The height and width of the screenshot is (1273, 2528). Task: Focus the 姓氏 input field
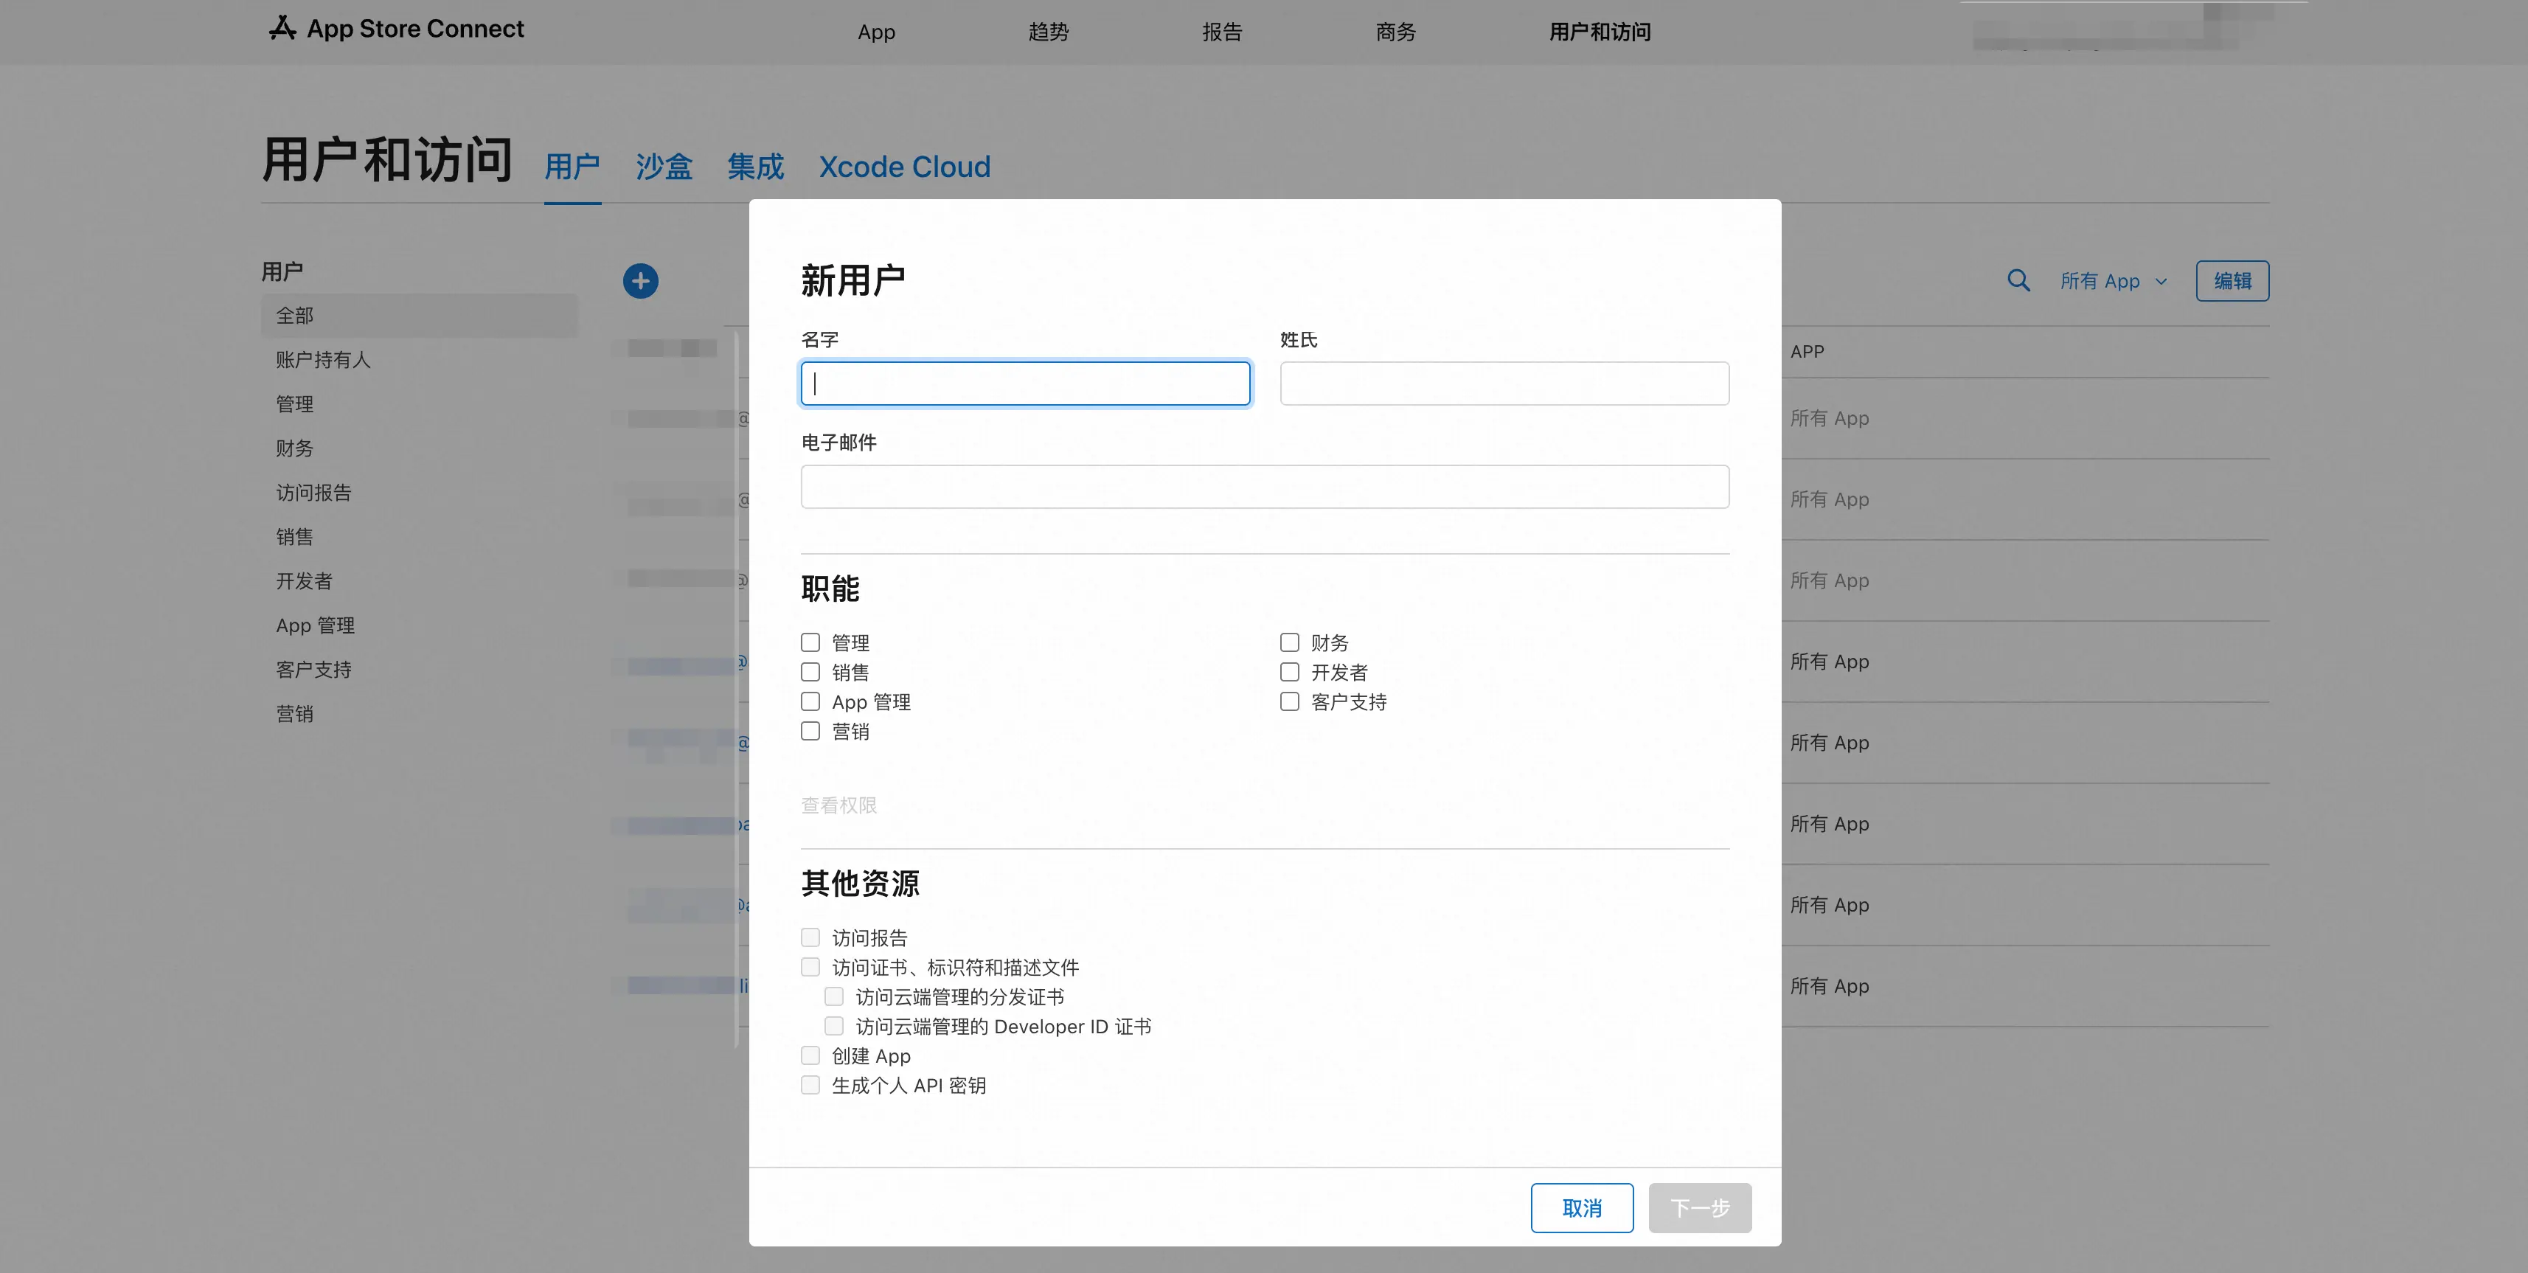point(1504,383)
